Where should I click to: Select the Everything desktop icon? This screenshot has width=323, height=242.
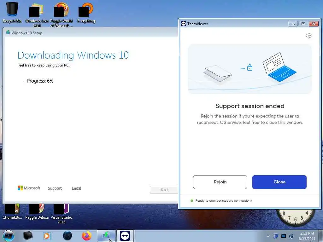point(86,13)
